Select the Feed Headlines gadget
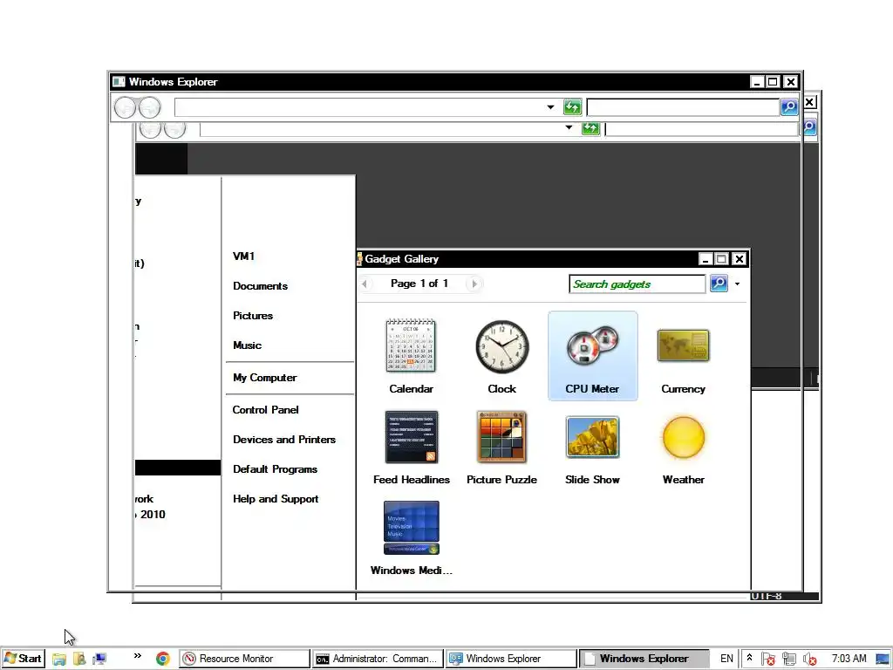Screen dimensions: 893x670 tap(412, 447)
